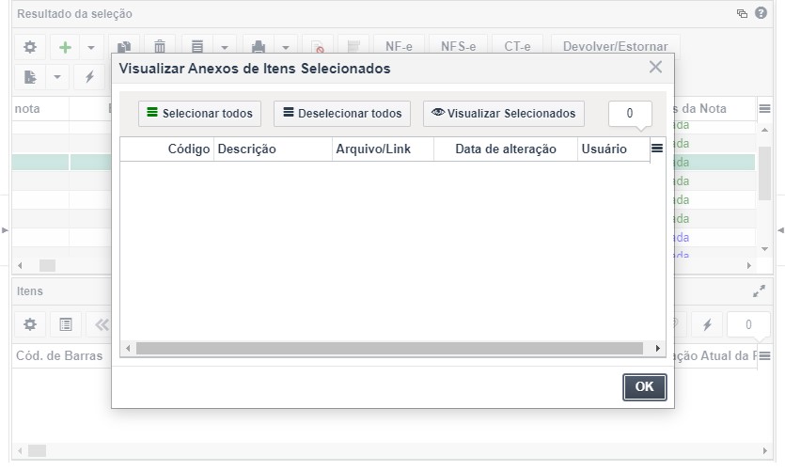
Task: Click dialog scrollbar right arrow
Action: (658, 349)
